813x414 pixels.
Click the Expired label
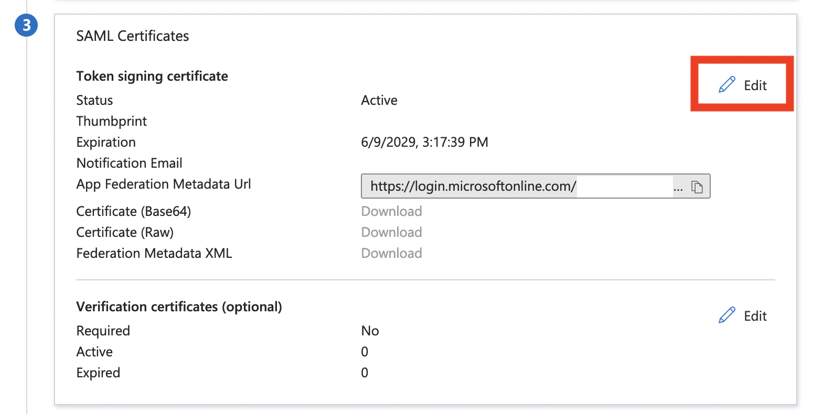point(99,373)
